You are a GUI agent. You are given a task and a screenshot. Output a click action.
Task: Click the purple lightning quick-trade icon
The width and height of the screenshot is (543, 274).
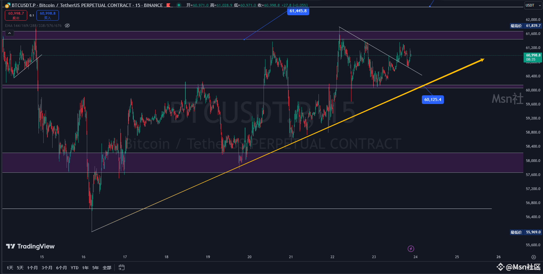pos(411,249)
